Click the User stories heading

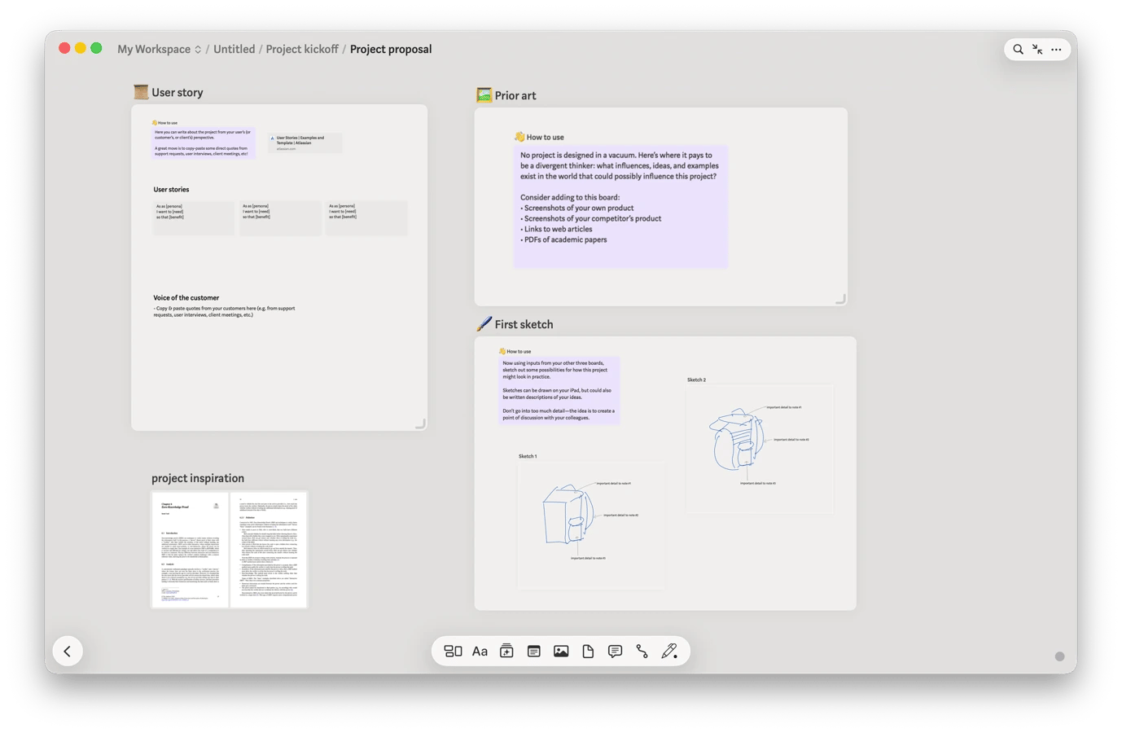tap(171, 190)
